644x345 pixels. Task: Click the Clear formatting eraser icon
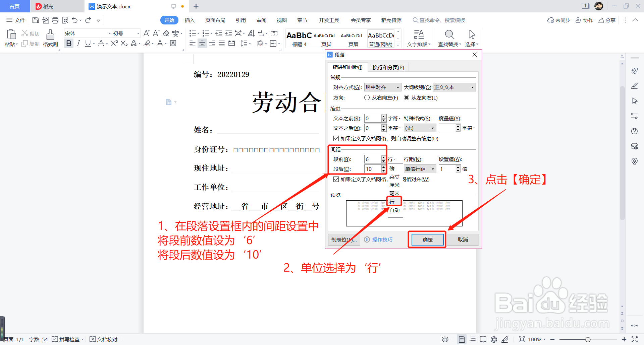[166, 33]
